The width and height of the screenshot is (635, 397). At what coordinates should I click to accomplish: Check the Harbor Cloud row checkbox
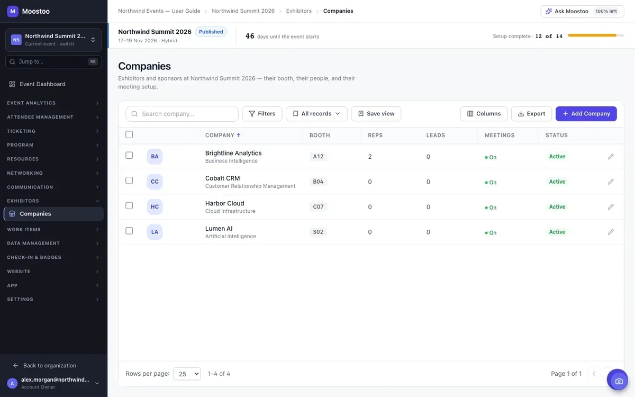129,205
